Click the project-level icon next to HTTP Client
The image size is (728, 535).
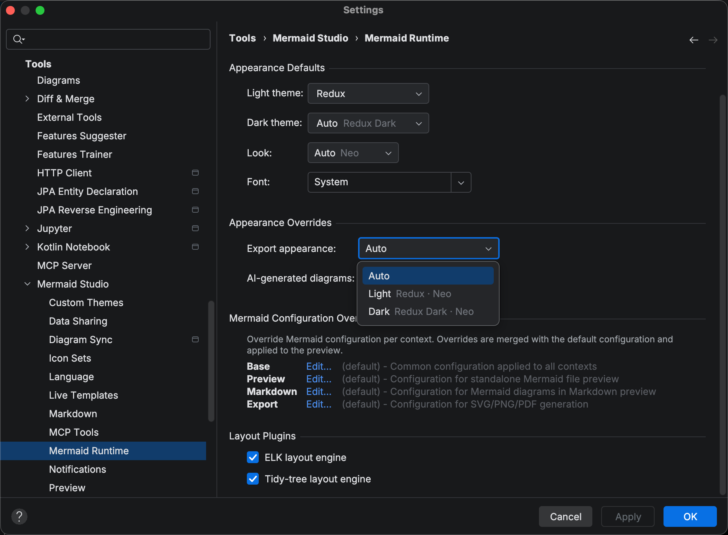(x=195, y=173)
